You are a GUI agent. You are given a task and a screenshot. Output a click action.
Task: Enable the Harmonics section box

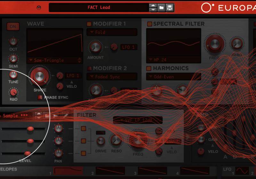(148, 68)
